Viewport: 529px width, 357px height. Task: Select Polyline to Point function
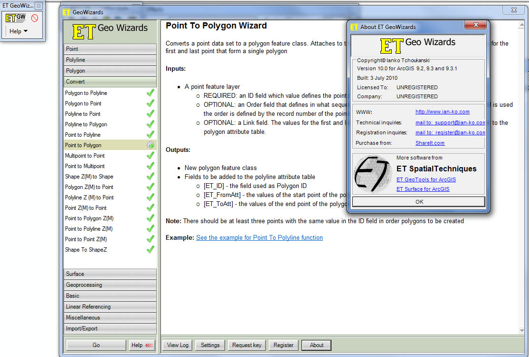pyautogui.click(x=83, y=114)
